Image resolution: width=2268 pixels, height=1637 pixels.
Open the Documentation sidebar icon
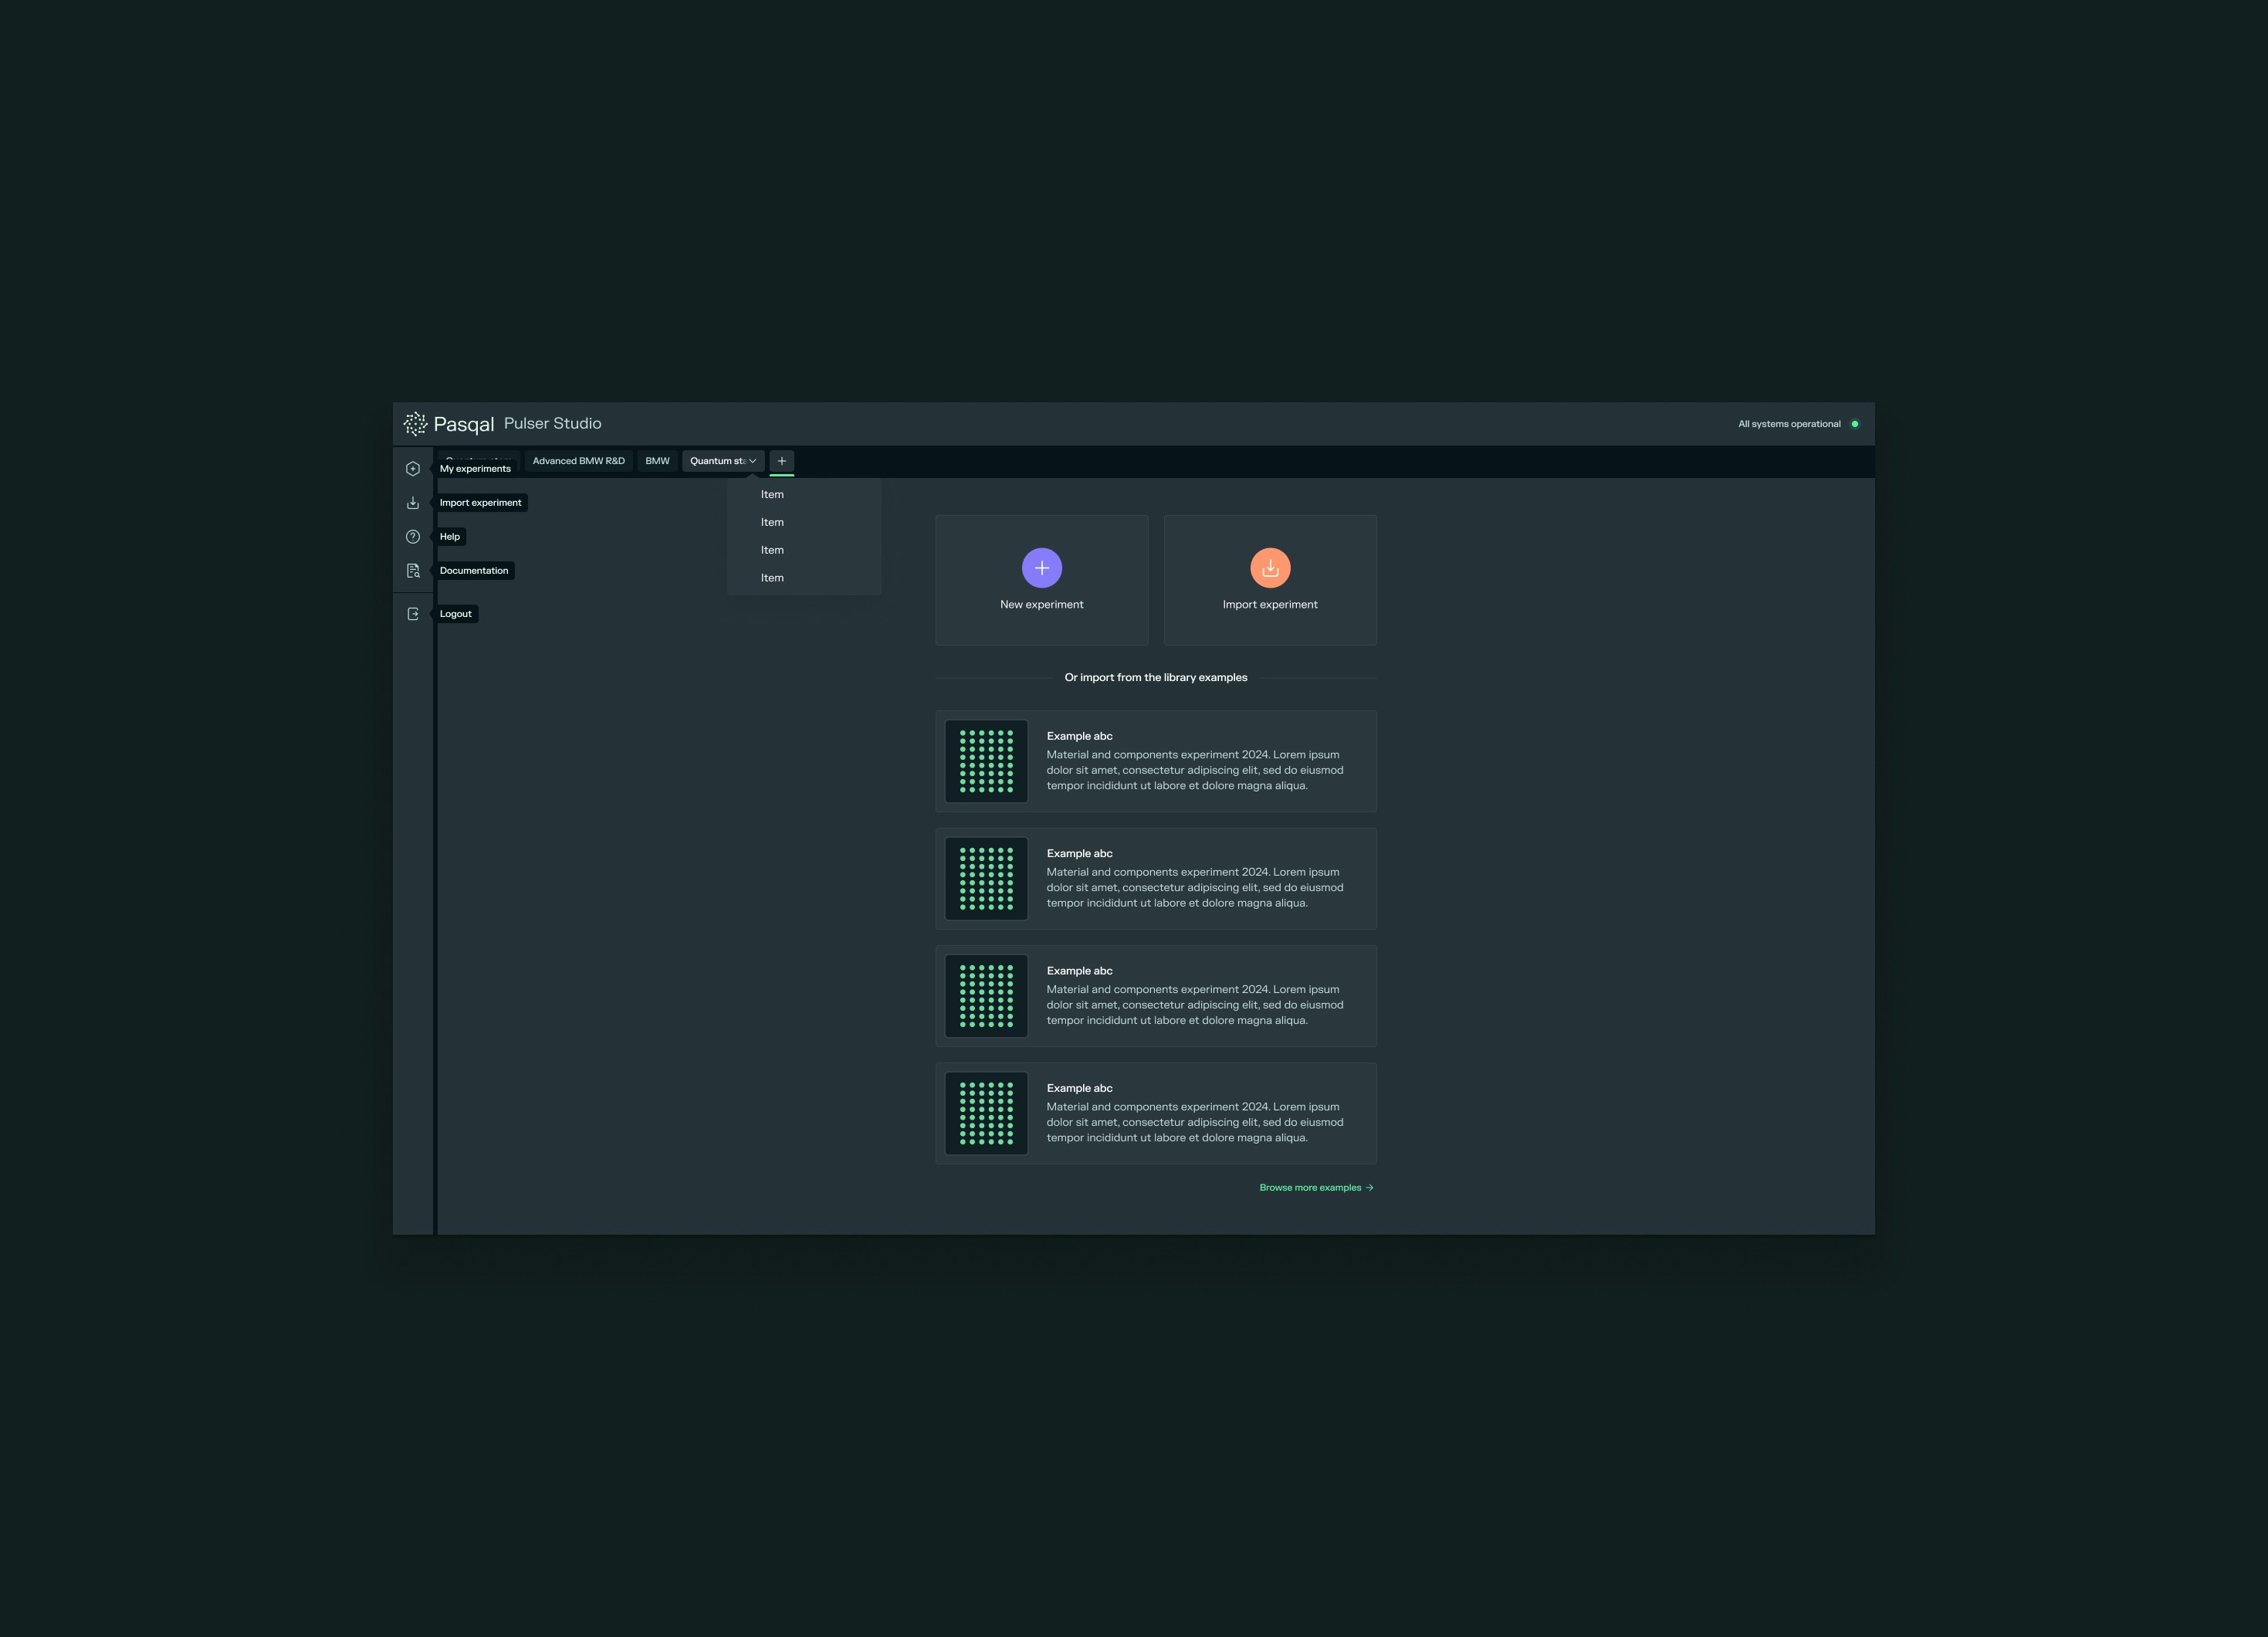click(412, 571)
